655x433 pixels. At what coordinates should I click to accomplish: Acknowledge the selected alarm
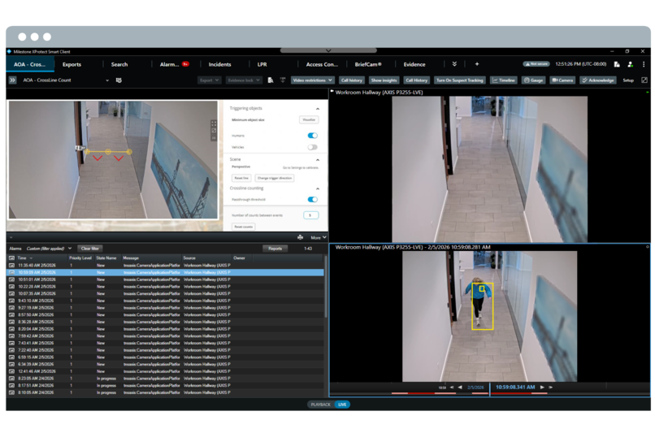pos(597,80)
